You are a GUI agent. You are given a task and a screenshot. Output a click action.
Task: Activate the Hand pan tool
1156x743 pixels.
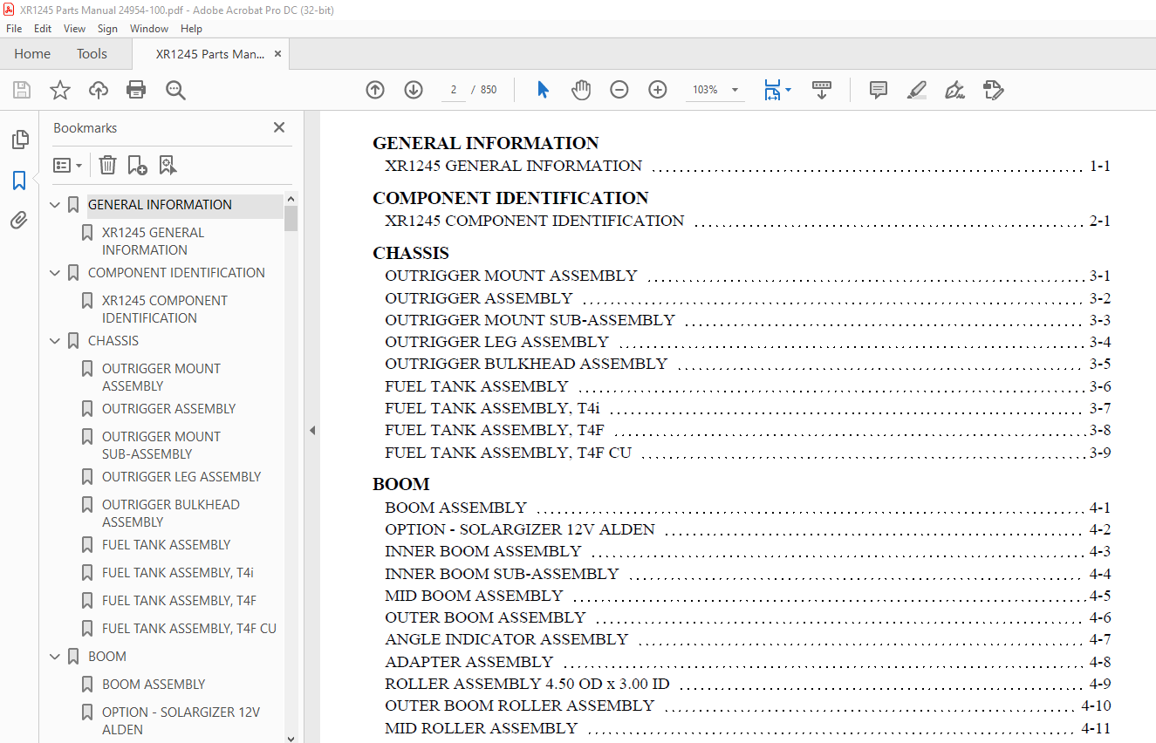581,90
